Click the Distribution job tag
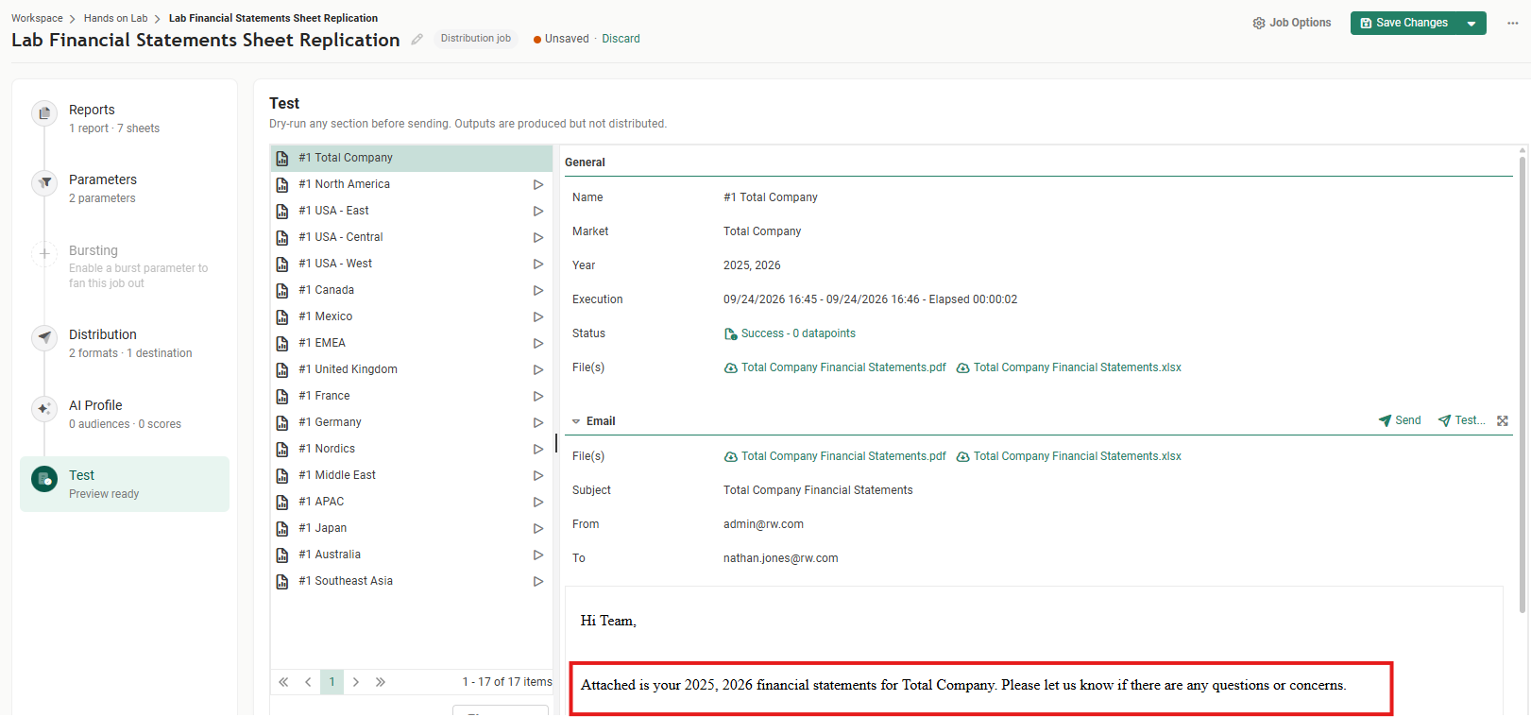Viewport: 1531px width, 717px height. (476, 39)
